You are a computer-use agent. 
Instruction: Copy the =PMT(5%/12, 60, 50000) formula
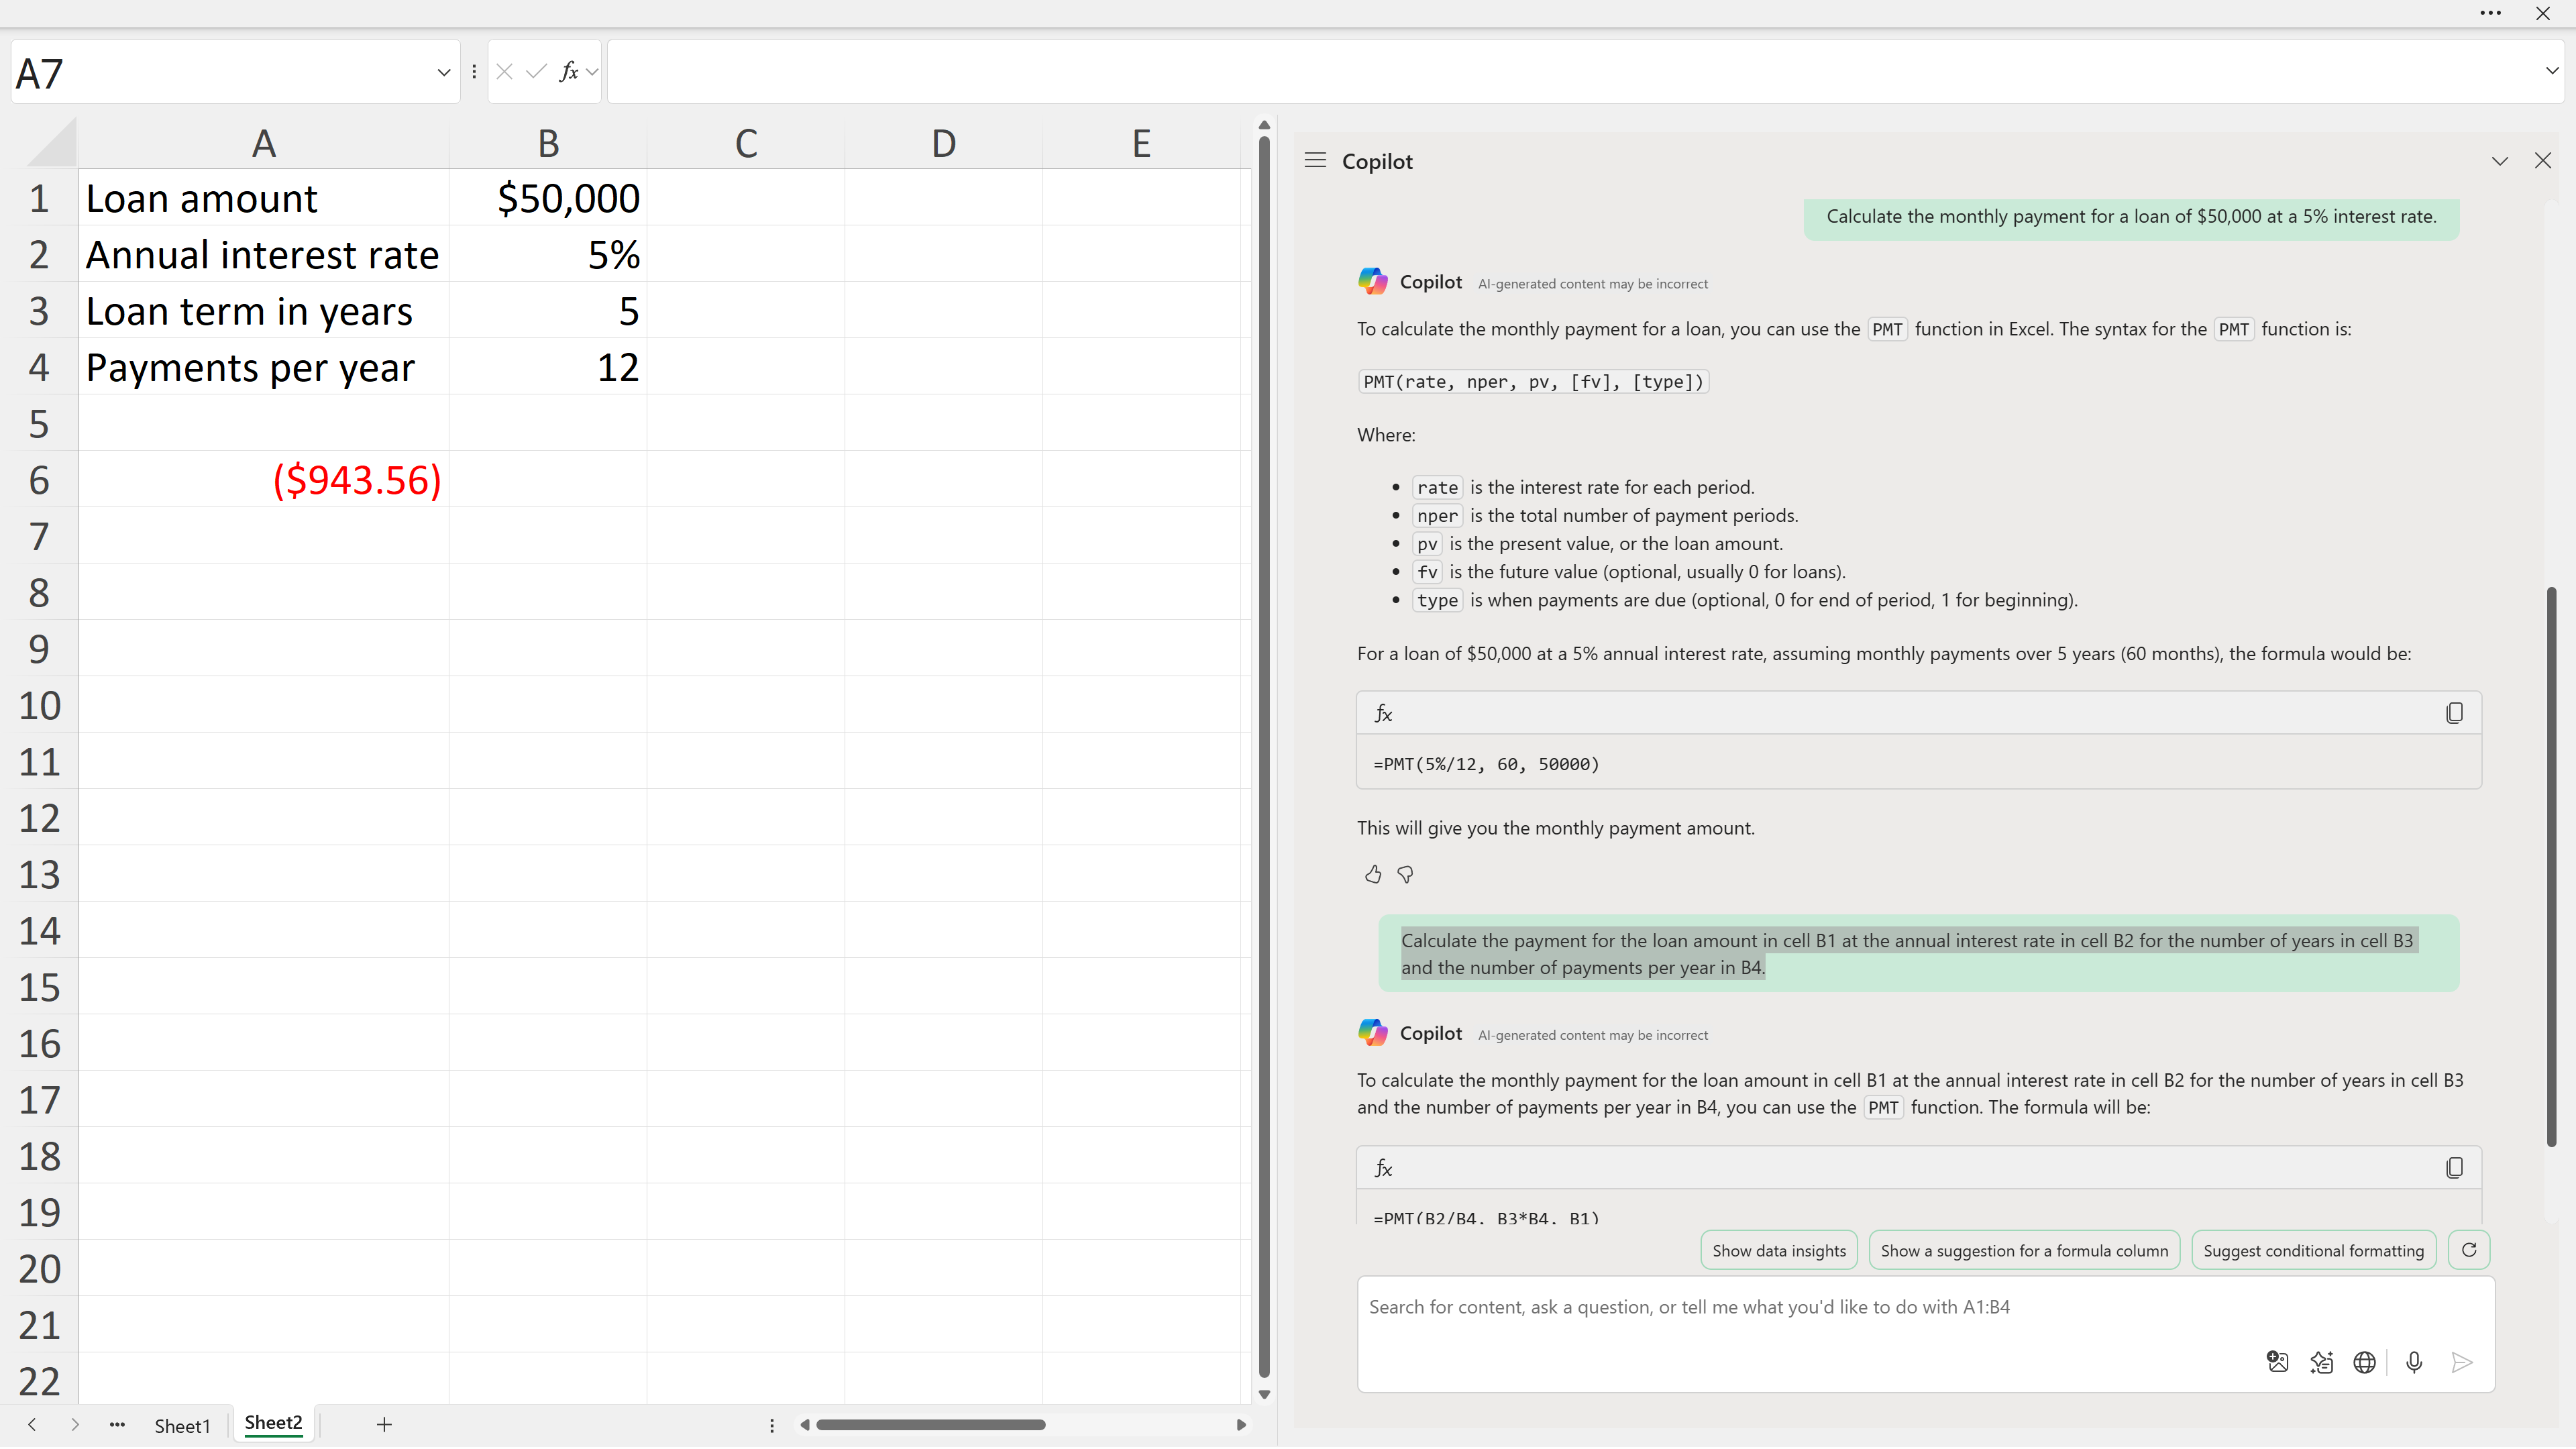2454,714
